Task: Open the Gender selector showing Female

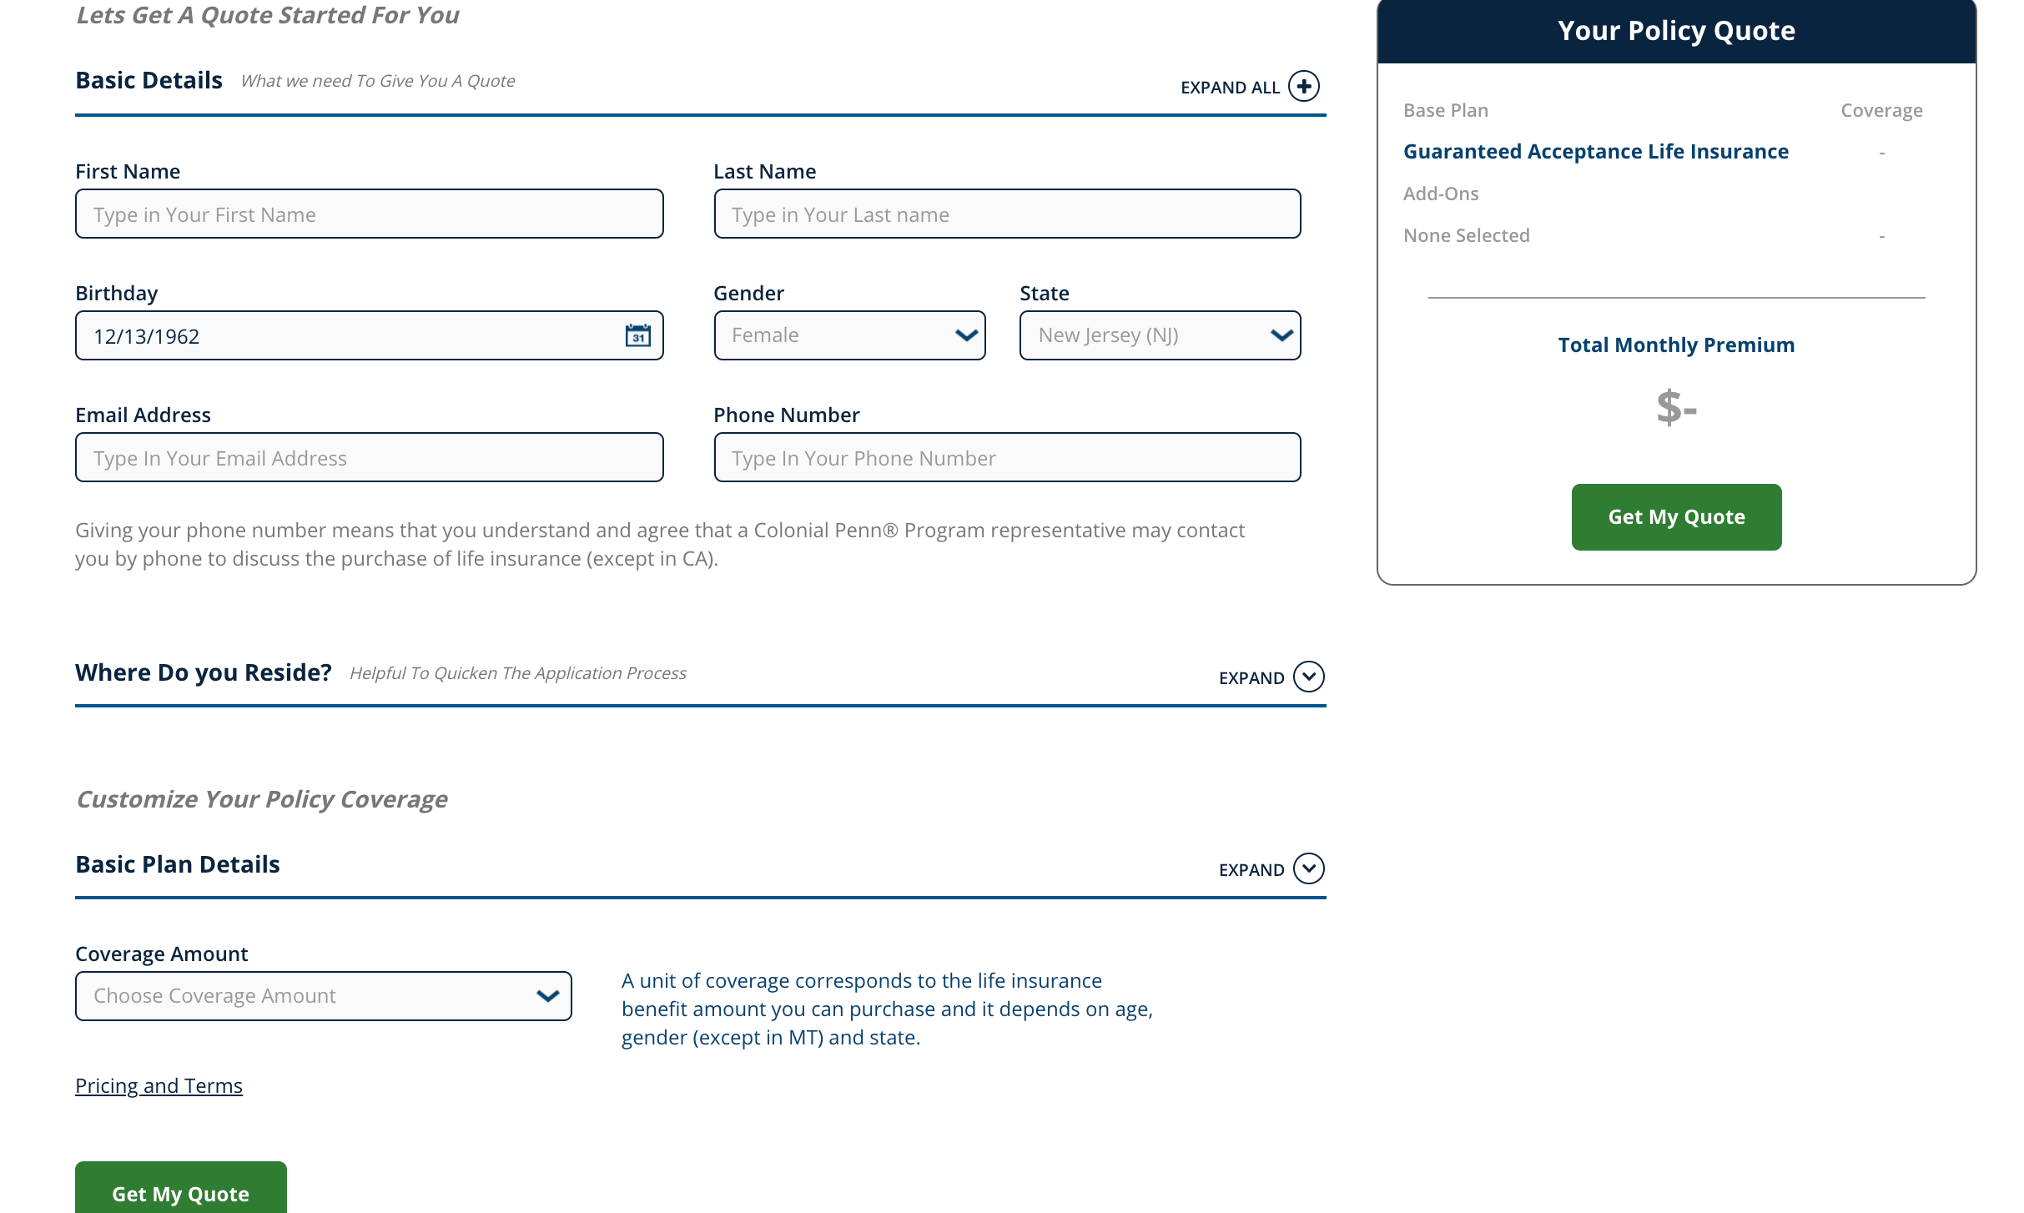Action: click(849, 335)
